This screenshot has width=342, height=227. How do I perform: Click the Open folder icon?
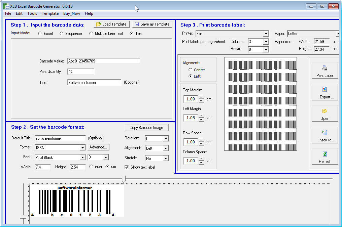(x=324, y=111)
